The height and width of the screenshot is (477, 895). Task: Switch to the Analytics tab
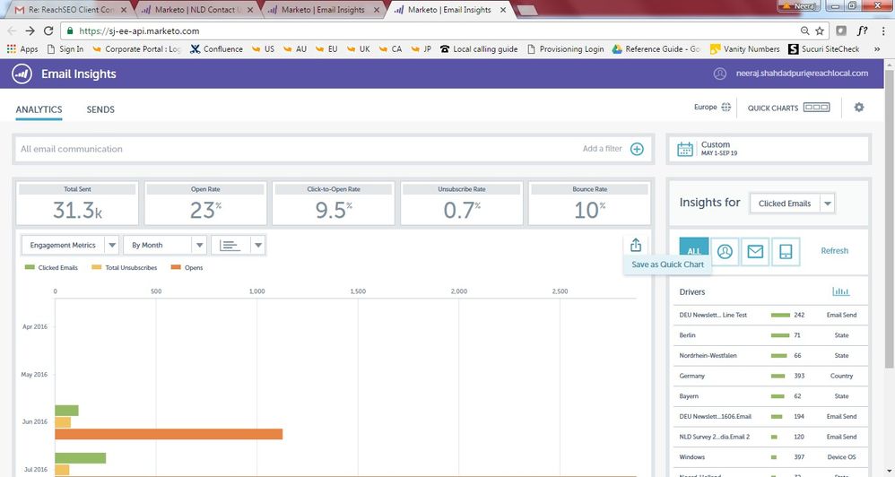(x=39, y=109)
